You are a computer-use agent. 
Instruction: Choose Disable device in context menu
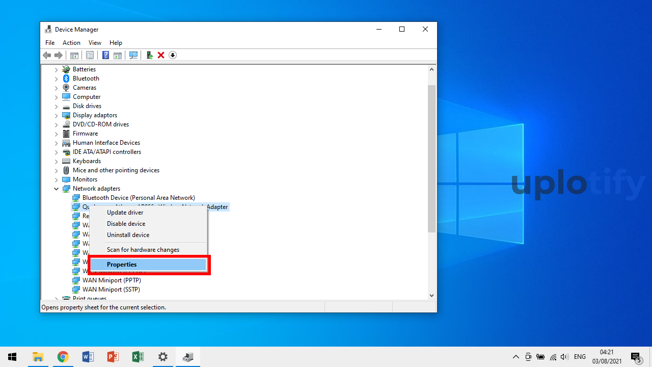[148, 224]
